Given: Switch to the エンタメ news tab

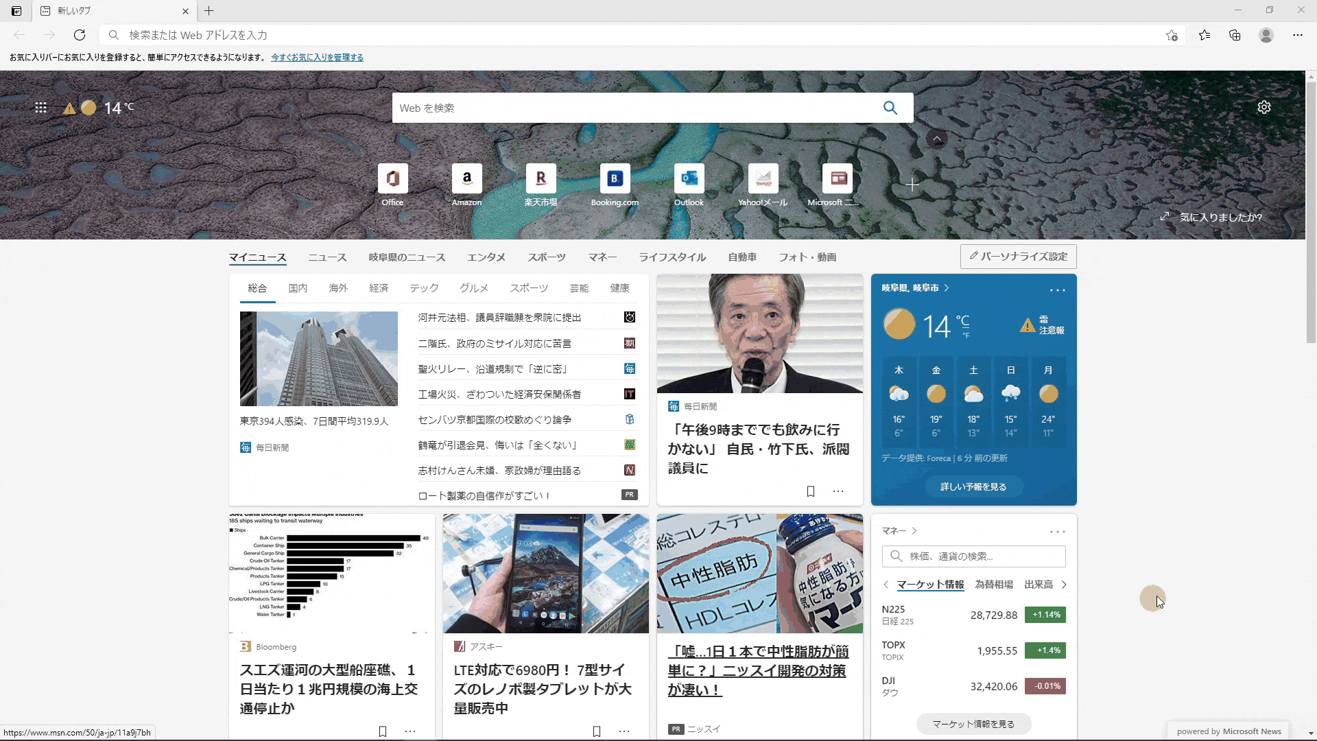Looking at the screenshot, I should pyautogui.click(x=486, y=257).
